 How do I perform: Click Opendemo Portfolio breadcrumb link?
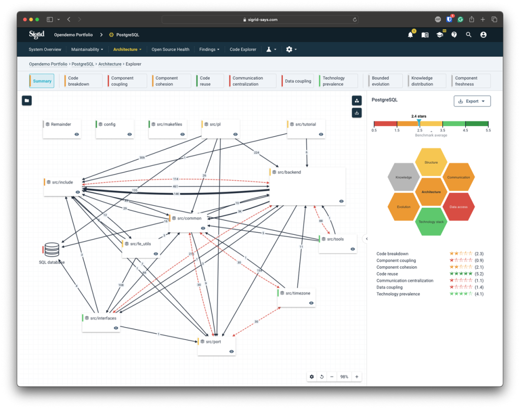48,64
